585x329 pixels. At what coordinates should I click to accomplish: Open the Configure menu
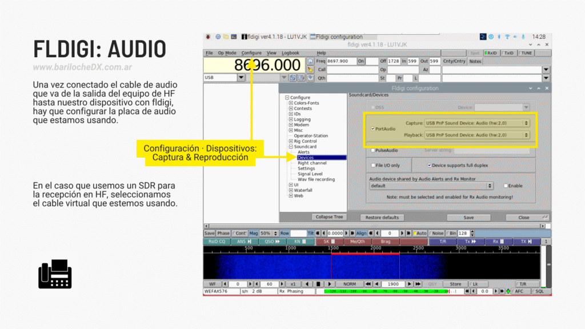[251, 53]
